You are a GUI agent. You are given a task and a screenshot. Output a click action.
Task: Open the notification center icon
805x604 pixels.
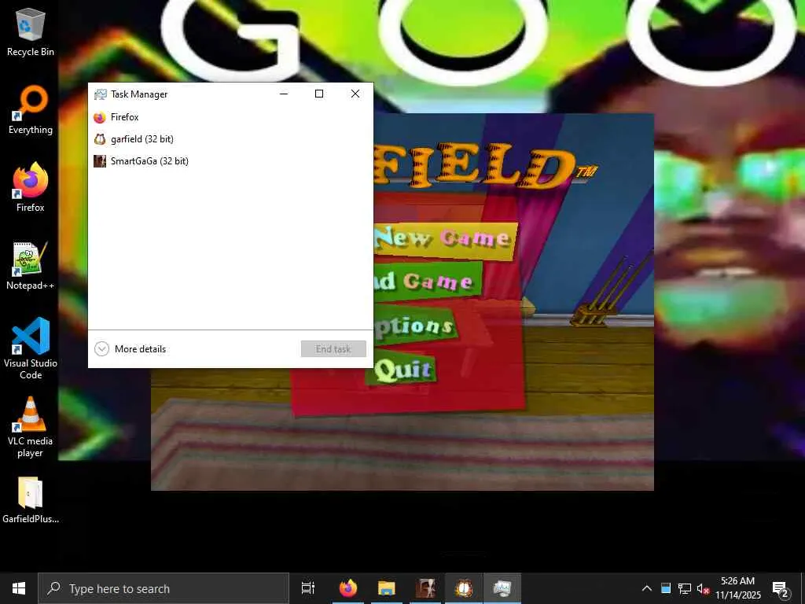coord(781,588)
